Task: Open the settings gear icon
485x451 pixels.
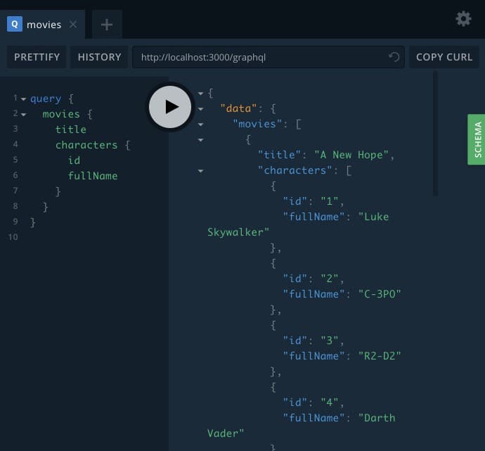Action: coord(463,19)
